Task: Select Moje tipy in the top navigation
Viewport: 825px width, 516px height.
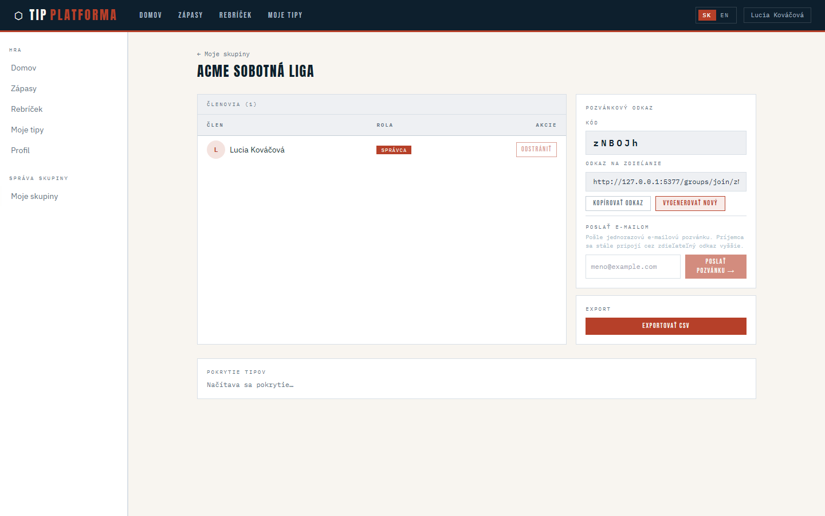Action: click(285, 15)
